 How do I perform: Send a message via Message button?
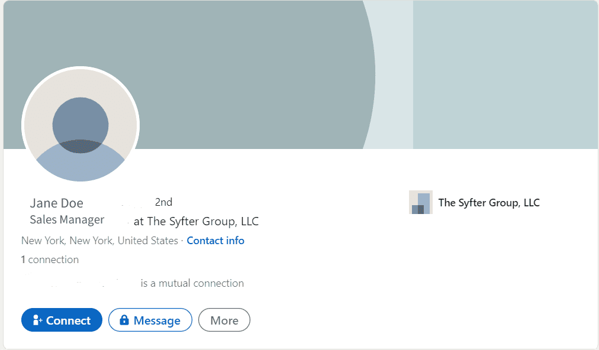click(150, 320)
